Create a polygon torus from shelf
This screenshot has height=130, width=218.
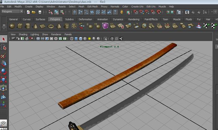point(51,26)
